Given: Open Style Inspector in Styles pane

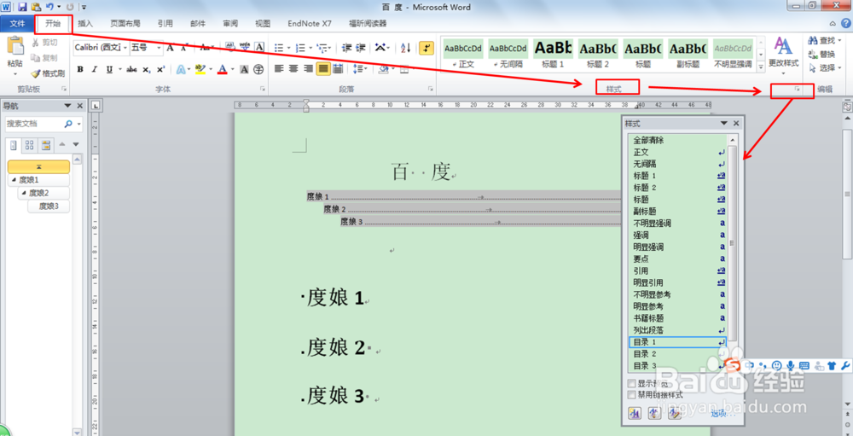Looking at the screenshot, I should click(654, 414).
